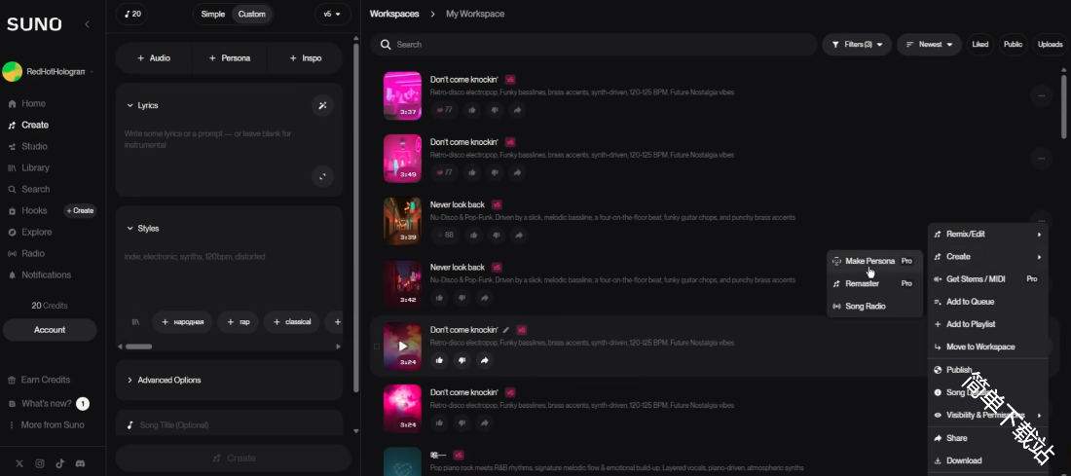This screenshot has width=1071, height=476.
Task: Toggle the Liked filter chip
Action: [979, 44]
